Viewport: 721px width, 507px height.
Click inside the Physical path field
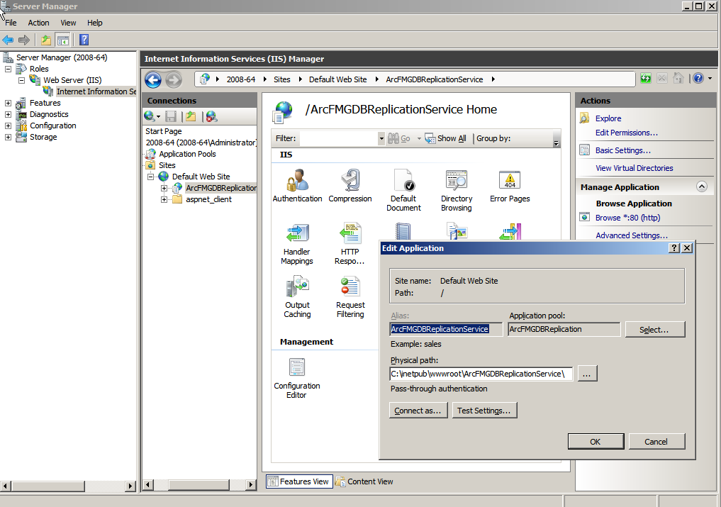pos(479,373)
